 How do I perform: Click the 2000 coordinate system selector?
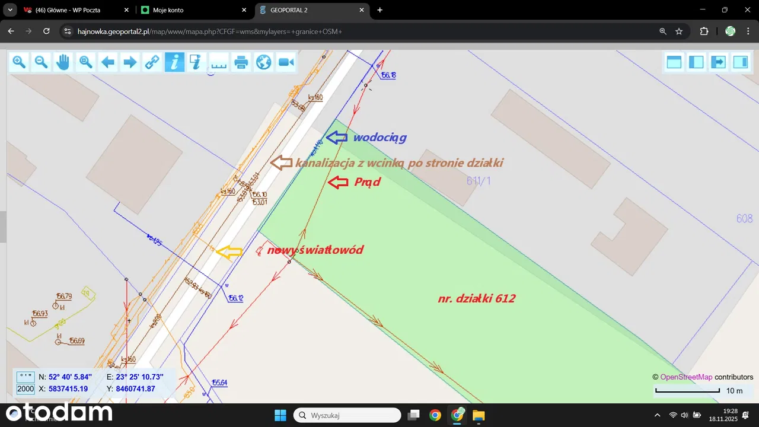coord(25,389)
